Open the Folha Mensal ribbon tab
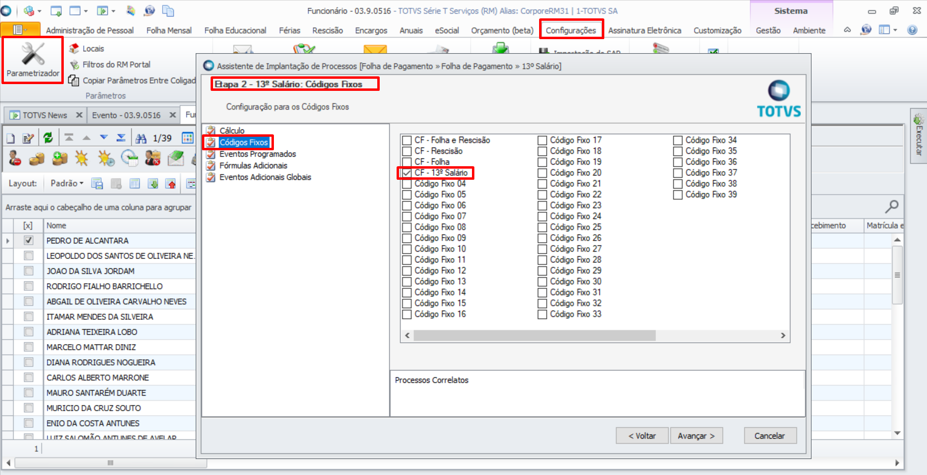The height and width of the screenshot is (475, 927). coord(169,30)
